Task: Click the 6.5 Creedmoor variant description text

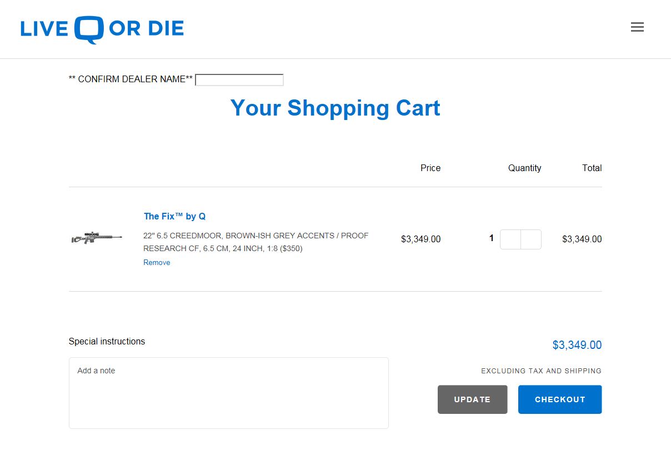Action: (x=256, y=242)
